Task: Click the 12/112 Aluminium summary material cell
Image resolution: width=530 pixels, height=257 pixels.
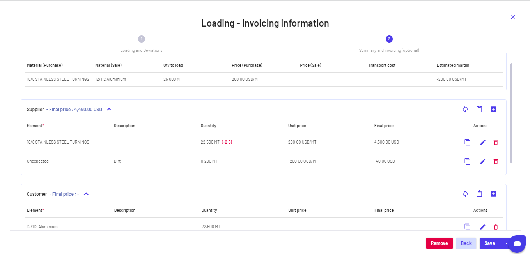Action: pos(110,79)
